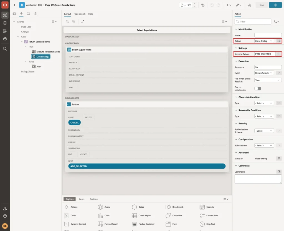Open the Authorization Scheme dropdown
This screenshot has width=284, height=231.
264,131
